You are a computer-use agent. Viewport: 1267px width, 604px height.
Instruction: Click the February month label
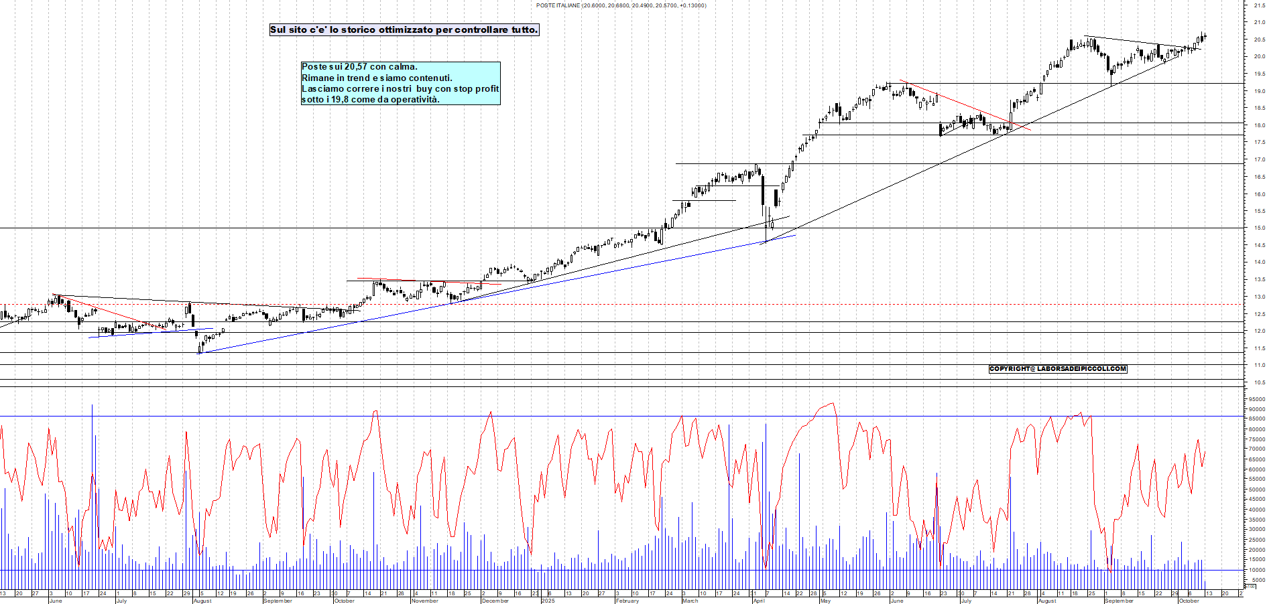[x=627, y=601]
